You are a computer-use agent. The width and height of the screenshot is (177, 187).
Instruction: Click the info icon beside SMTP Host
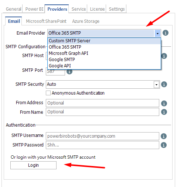coord(164,56)
